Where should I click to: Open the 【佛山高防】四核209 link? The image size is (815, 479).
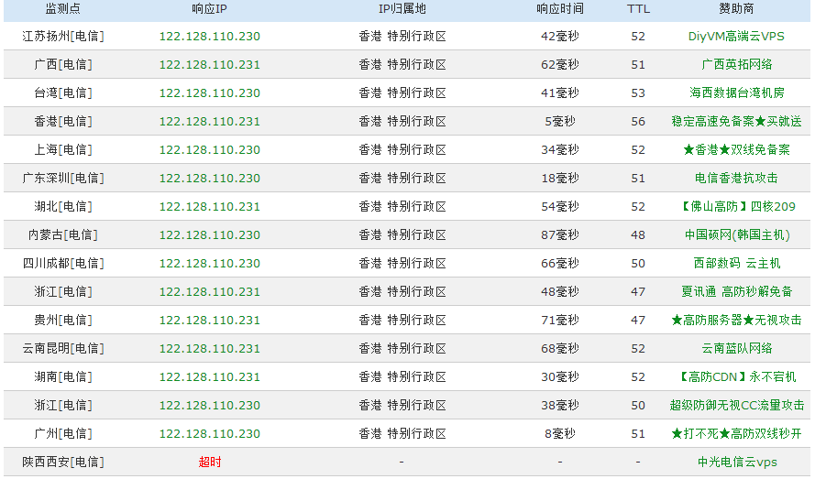(x=736, y=207)
